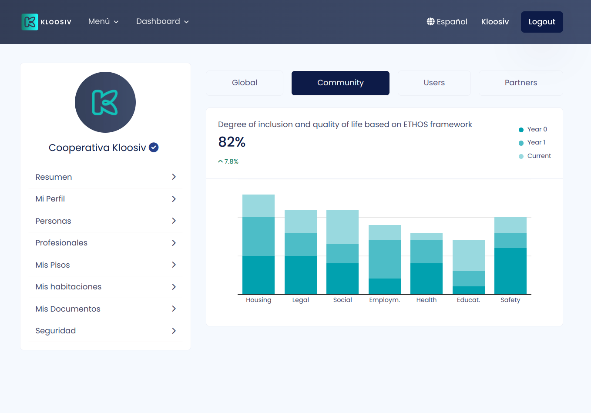Click the Educat. bar in the chart
The width and height of the screenshot is (591, 413).
tap(469, 267)
